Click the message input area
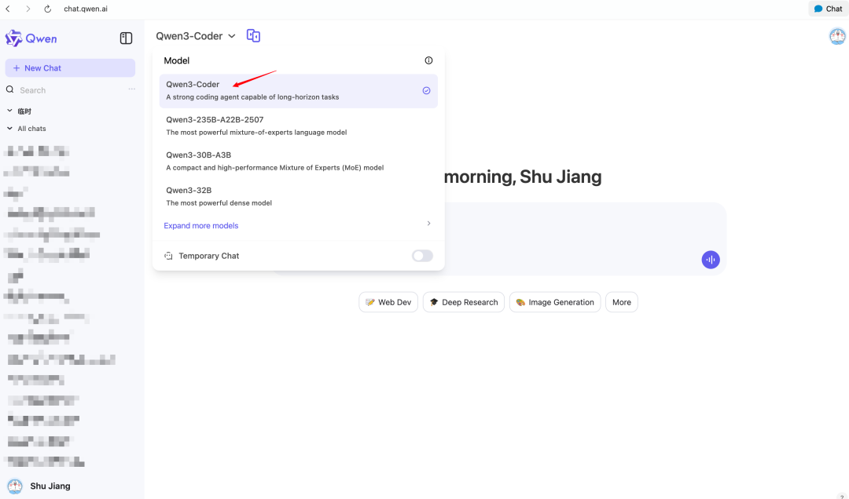The height and width of the screenshot is (499, 849). [x=585, y=239]
